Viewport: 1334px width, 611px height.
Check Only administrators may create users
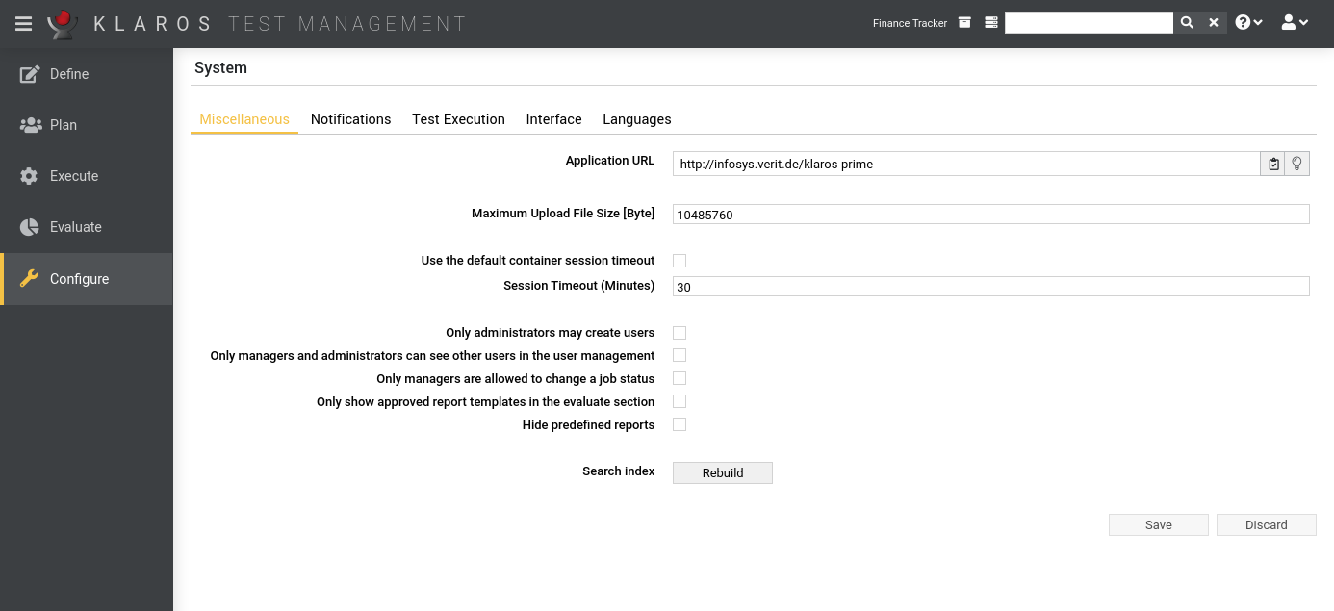[x=680, y=333]
